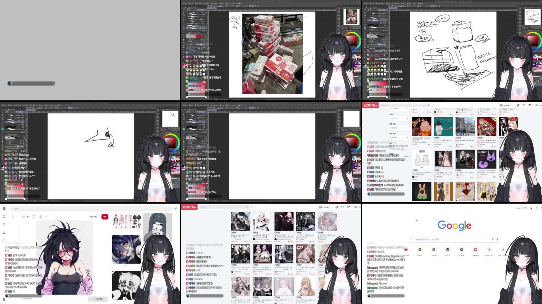This screenshot has height=304, width=542.
Task: Expand the 이벤트 filter dropdown on BOOTH
Action: click(x=399, y=118)
